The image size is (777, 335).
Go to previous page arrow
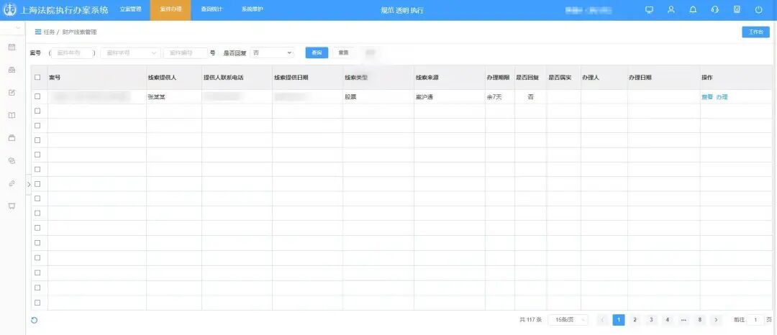point(603,320)
